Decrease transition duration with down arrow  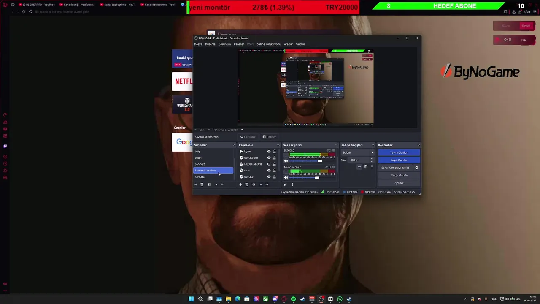tap(372, 162)
